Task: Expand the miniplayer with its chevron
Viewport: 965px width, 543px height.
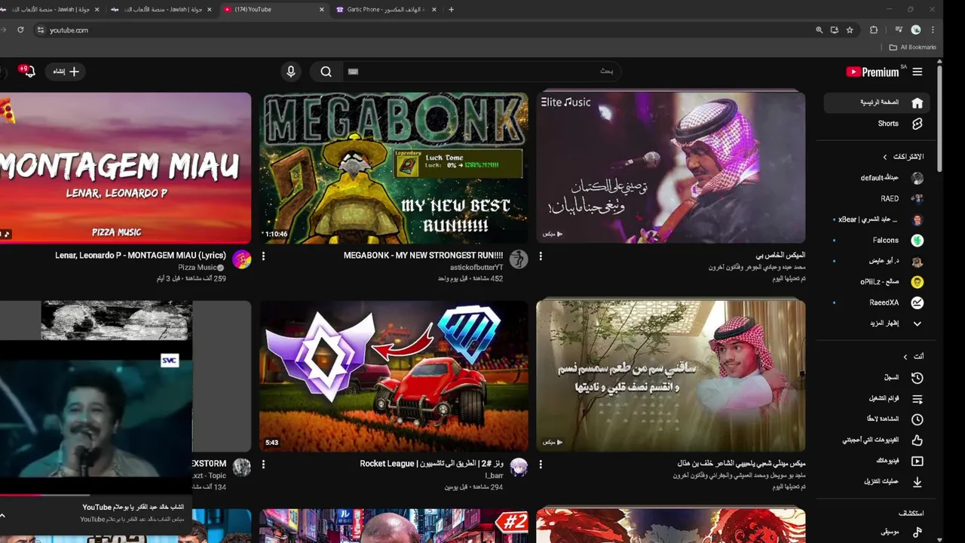Action: (3, 516)
